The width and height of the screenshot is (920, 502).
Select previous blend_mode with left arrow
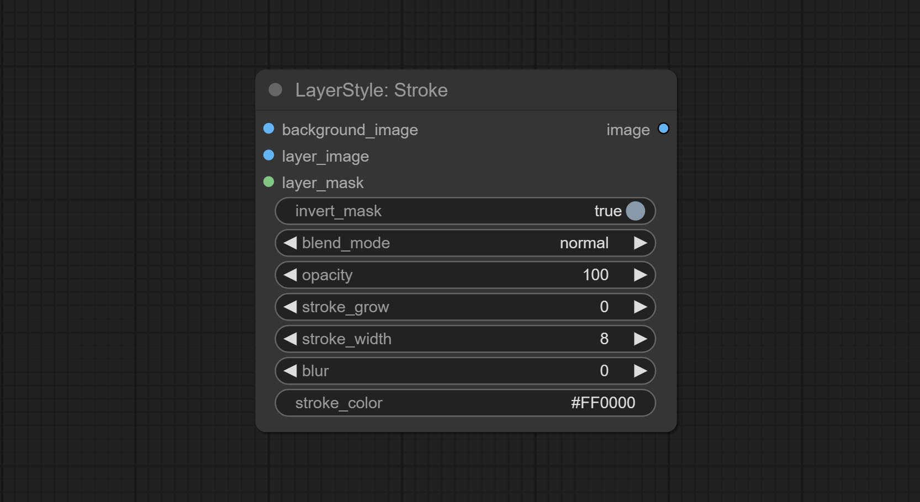click(290, 243)
